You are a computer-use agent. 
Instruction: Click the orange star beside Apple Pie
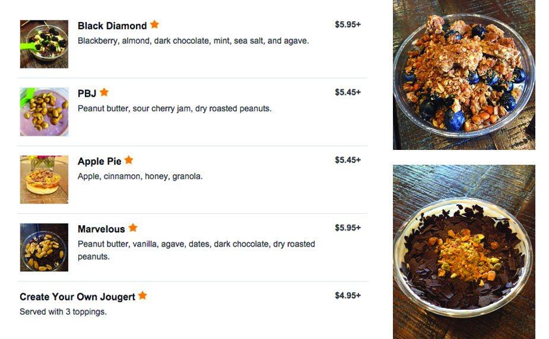coord(129,159)
